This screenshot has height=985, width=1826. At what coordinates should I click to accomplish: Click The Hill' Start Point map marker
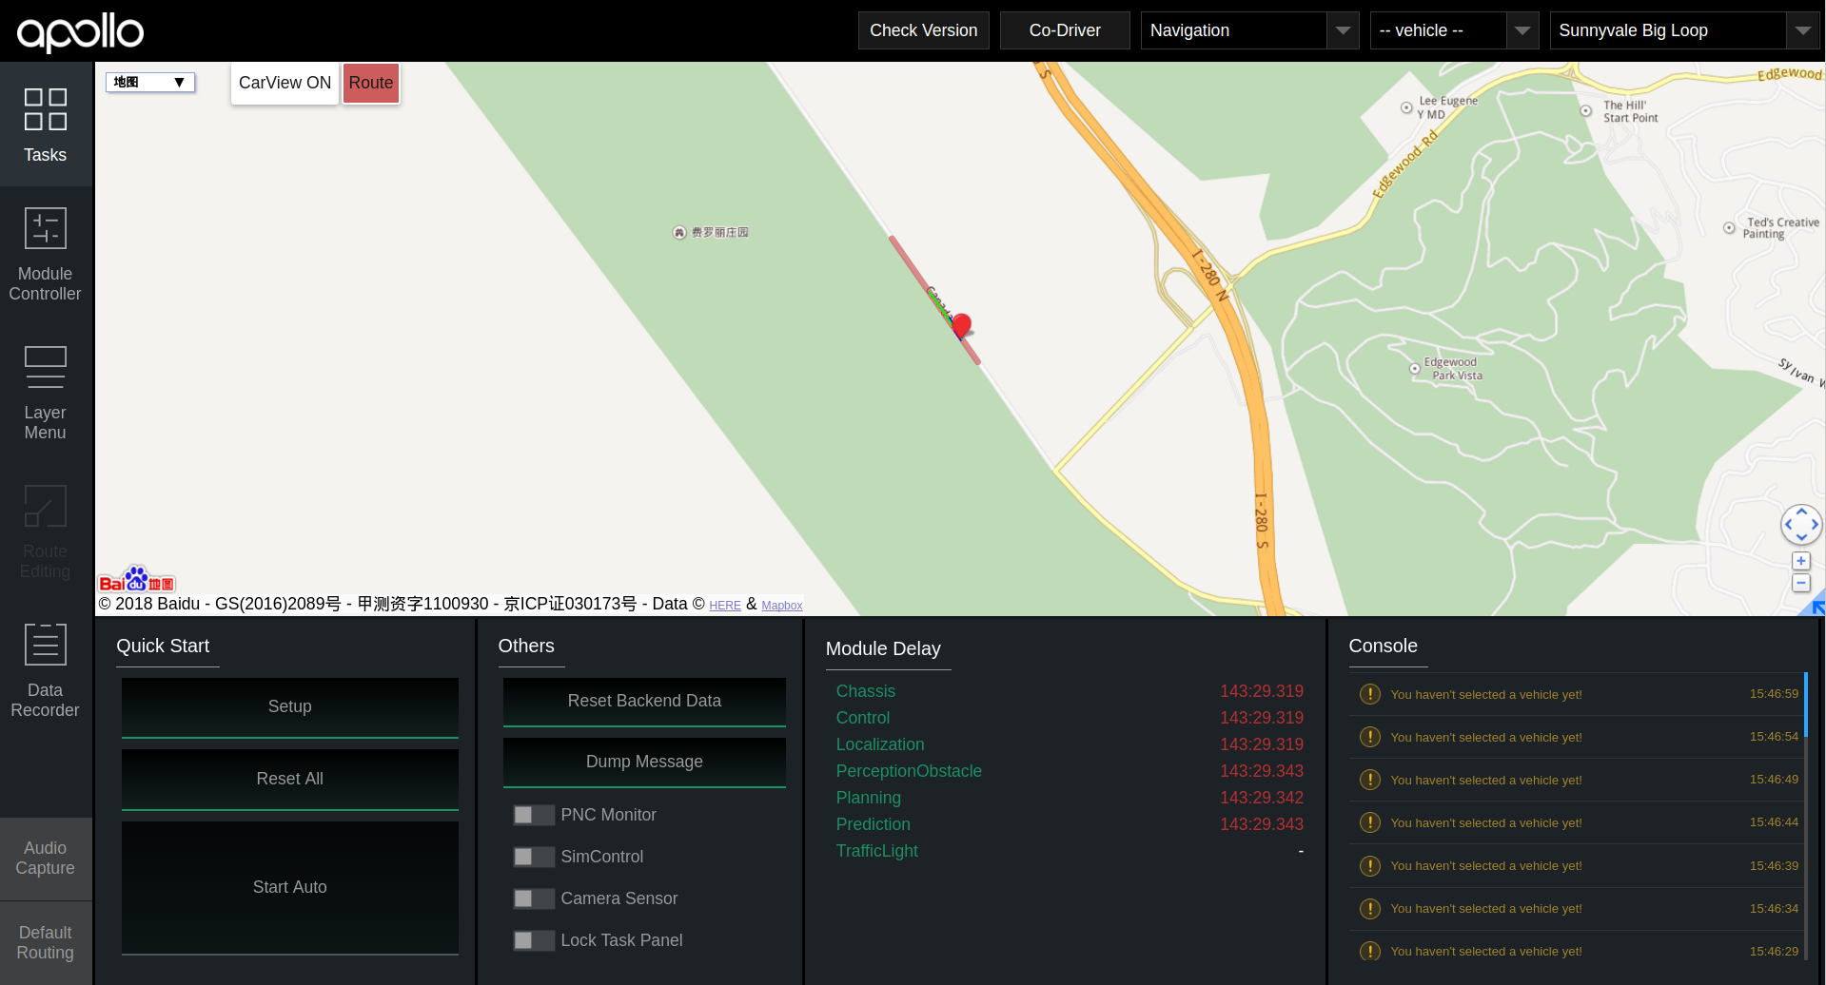click(x=1586, y=111)
